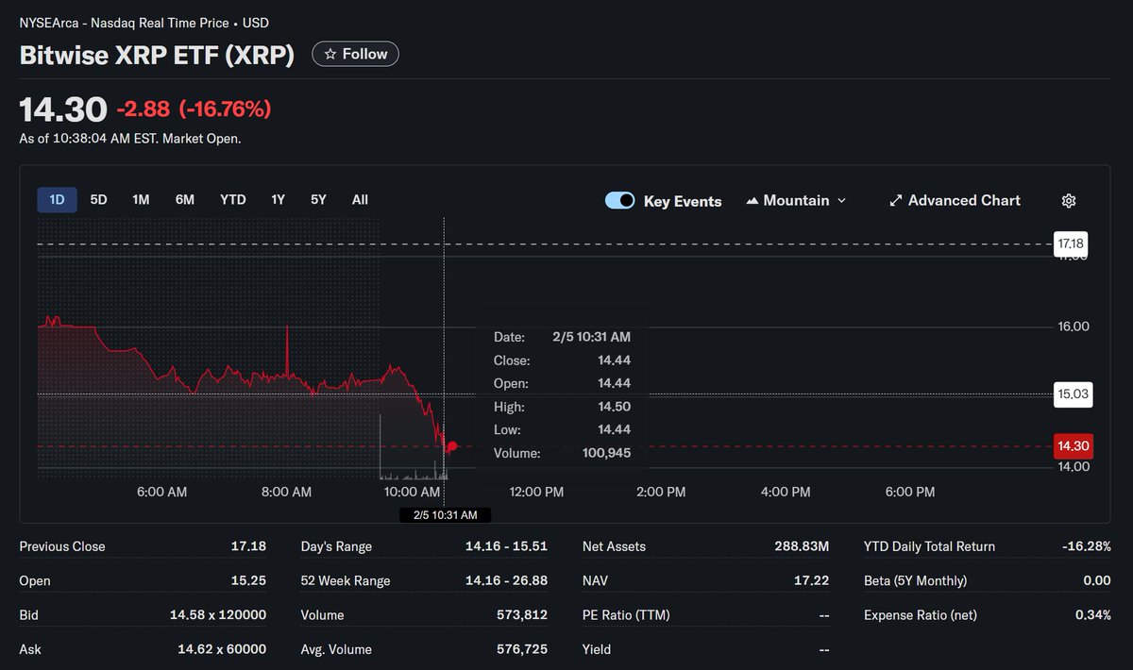Click the Avg. Volume value 576,725
This screenshot has width=1133, height=670.
(x=522, y=649)
